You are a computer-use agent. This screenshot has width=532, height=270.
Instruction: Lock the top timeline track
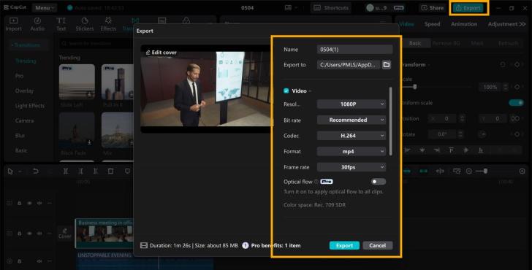coord(19,203)
